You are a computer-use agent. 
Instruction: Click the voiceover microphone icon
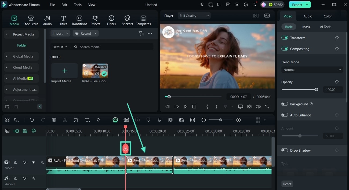point(159,120)
